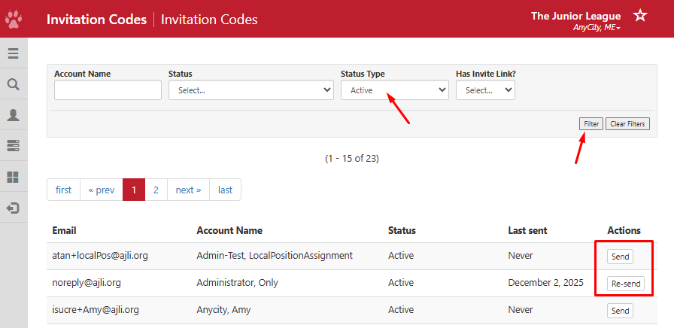Open the hamburger menu in sidebar
The height and width of the screenshot is (328, 674).
14,53
